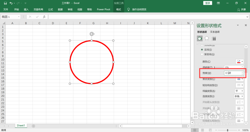Open the 连接类型(J) dropdown
This screenshot has height=132, width=250.
[x=239, y=96]
